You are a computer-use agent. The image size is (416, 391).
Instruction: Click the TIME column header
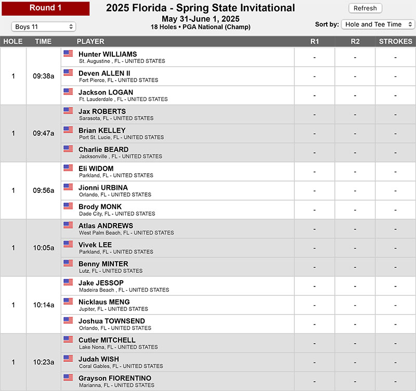[x=43, y=42]
